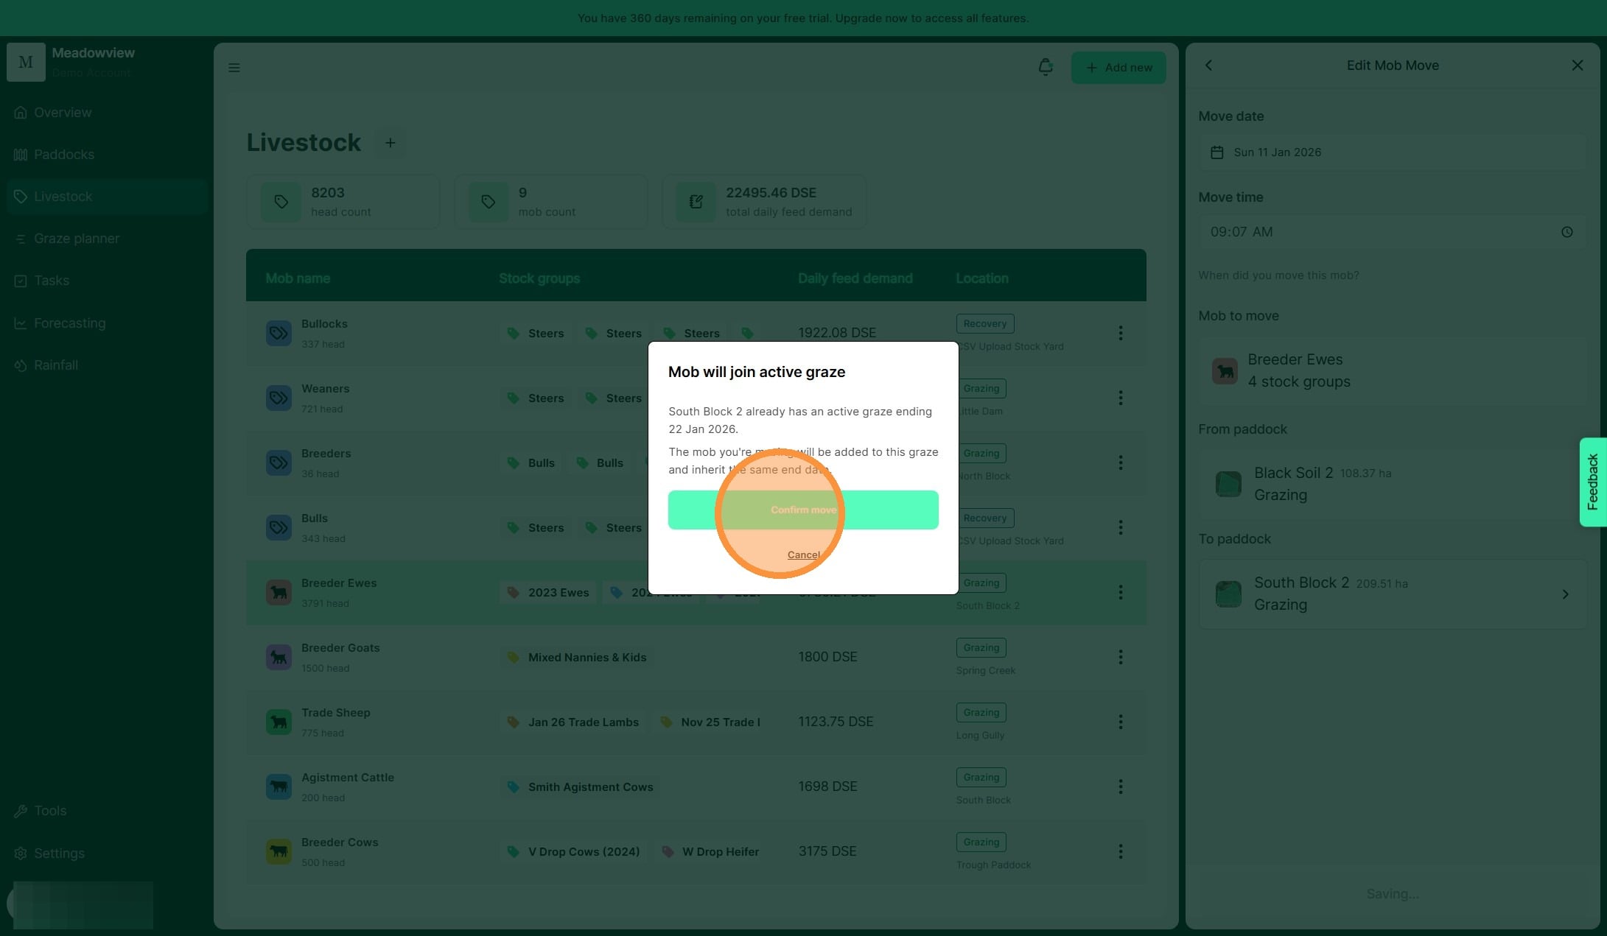
Task: Open three-dot menu for Breeder Cows row
Action: click(1120, 851)
